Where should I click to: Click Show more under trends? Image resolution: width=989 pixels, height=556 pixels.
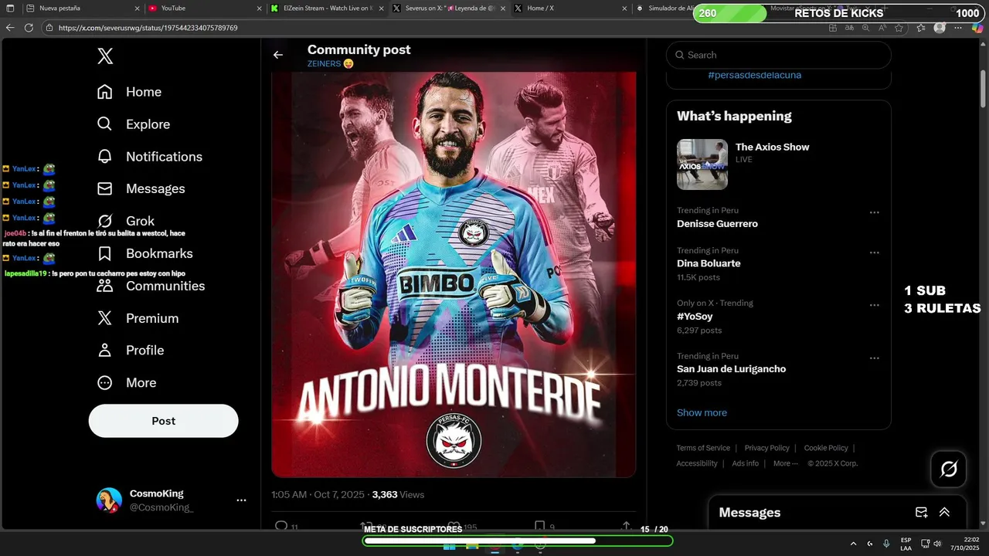[702, 412]
